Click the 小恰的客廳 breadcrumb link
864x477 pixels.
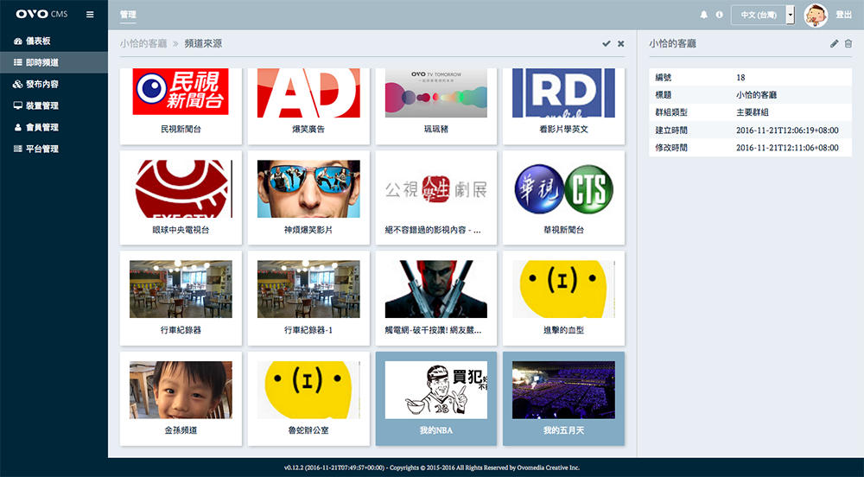coord(143,43)
